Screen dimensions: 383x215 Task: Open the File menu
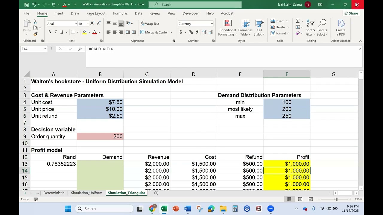tap(26, 13)
